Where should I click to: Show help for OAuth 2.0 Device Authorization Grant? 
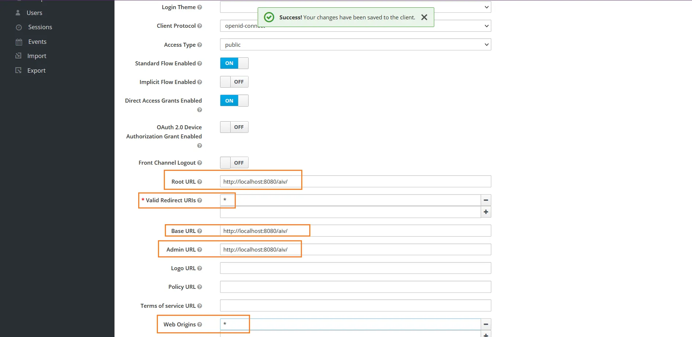(x=200, y=146)
